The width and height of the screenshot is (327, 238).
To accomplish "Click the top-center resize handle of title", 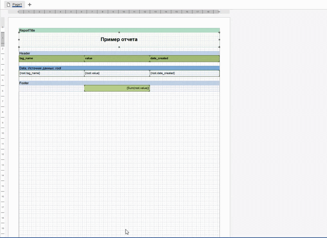I will coord(119,32).
